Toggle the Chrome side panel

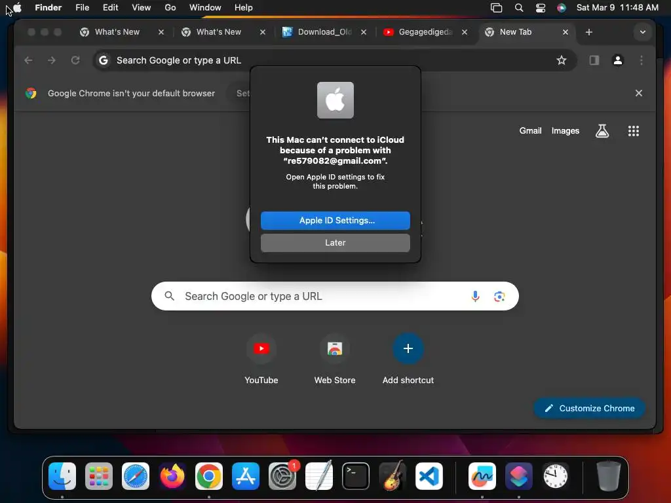[594, 60]
